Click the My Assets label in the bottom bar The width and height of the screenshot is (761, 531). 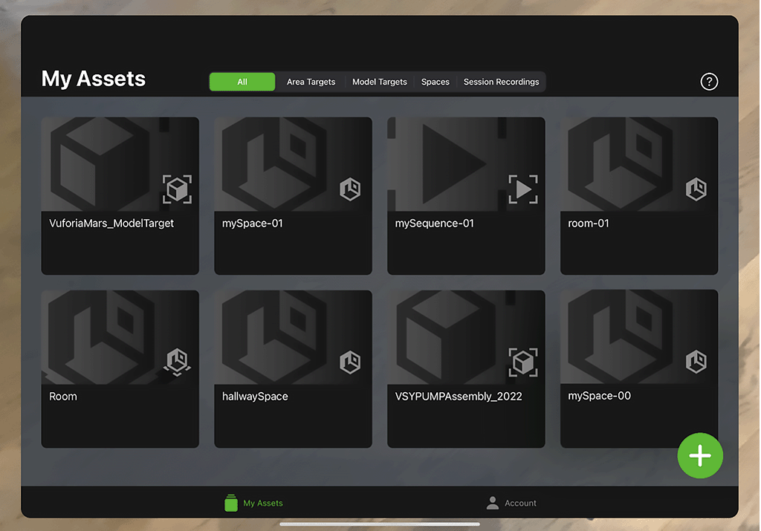(263, 504)
